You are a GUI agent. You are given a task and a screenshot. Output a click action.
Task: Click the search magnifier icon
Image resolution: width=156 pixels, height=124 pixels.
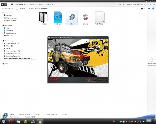pyautogui.click(x=154, y=4)
